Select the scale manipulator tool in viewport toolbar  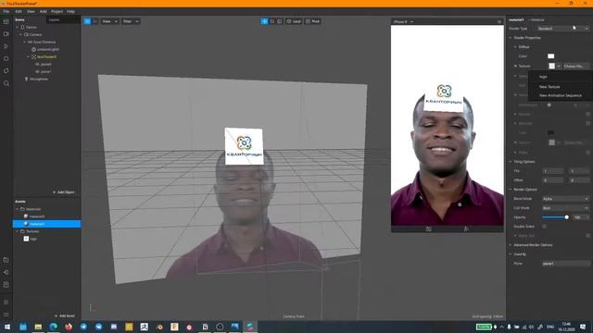pyautogui.click(x=280, y=21)
